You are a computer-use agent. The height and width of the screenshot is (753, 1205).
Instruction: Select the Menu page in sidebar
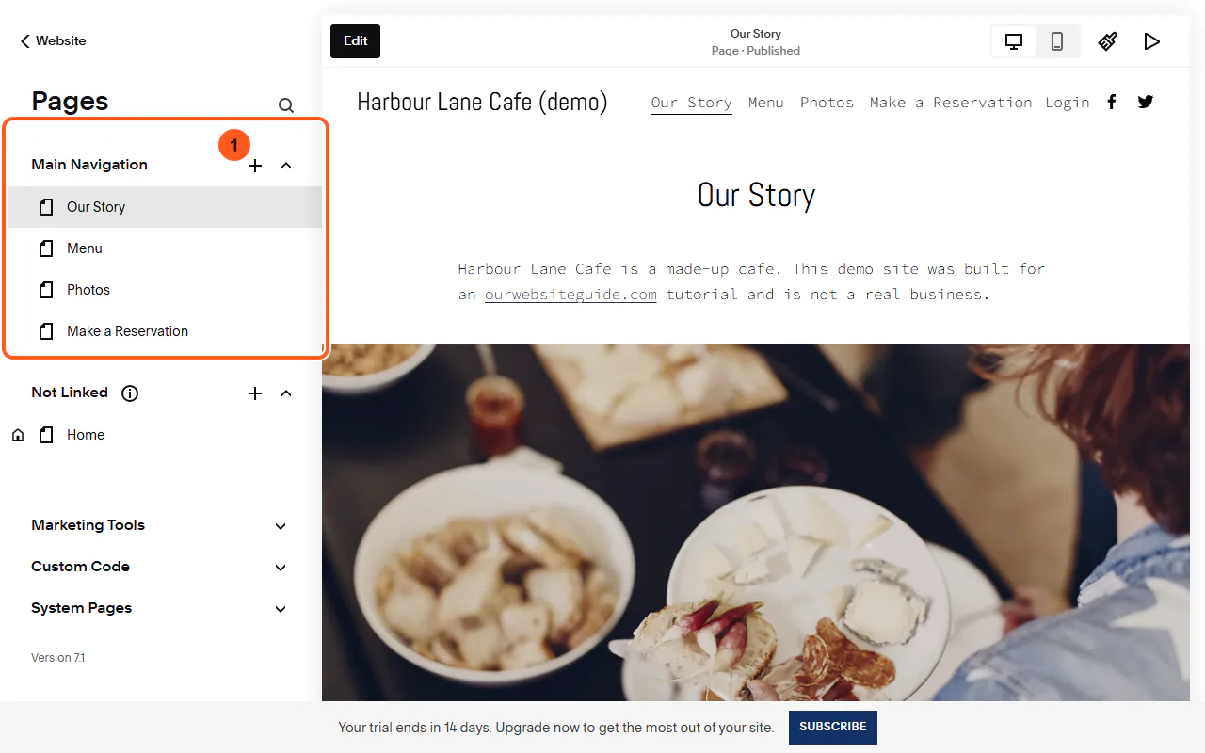165,248
